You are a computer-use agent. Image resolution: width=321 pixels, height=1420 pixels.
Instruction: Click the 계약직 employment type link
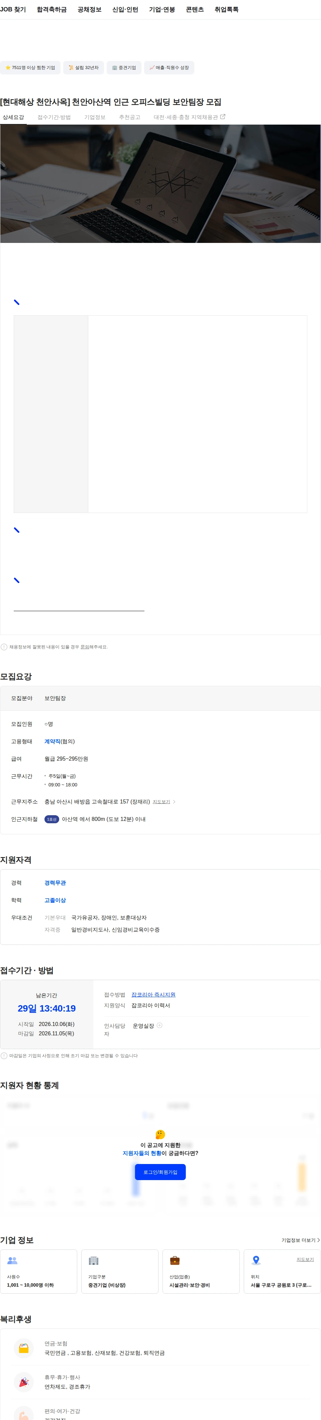[x=52, y=741]
